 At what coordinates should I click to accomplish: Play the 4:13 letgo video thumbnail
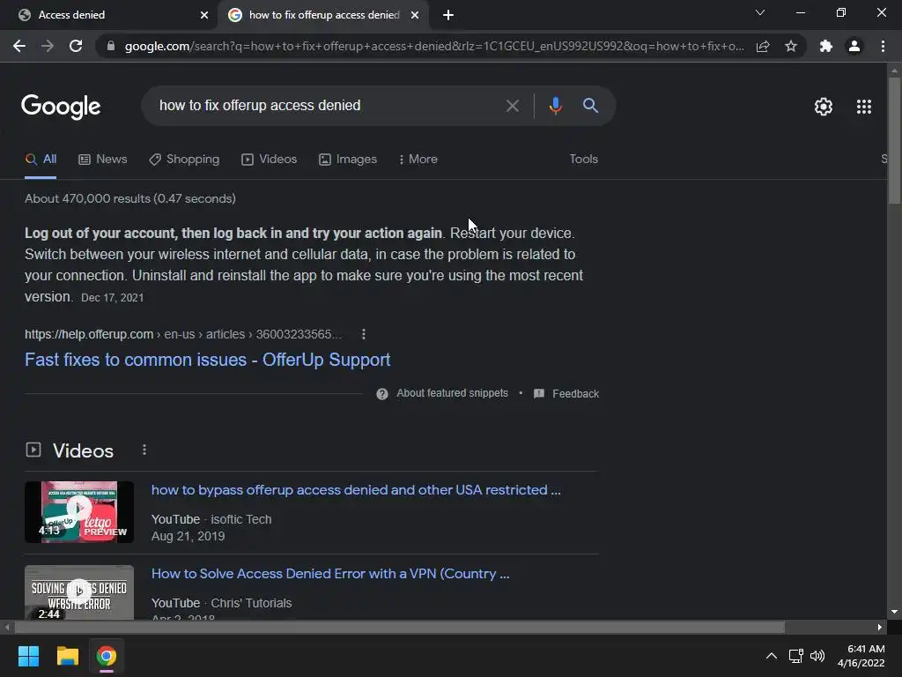point(79,512)
